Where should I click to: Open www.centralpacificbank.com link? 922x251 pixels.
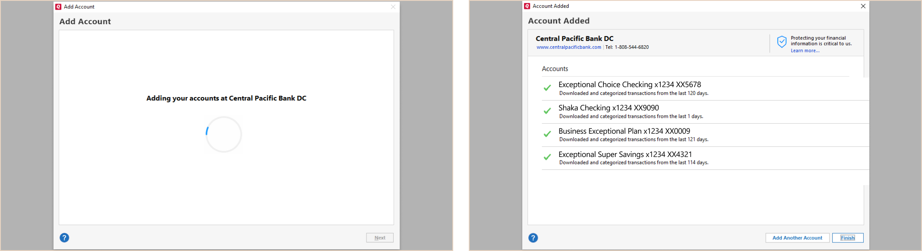[569, 47]
